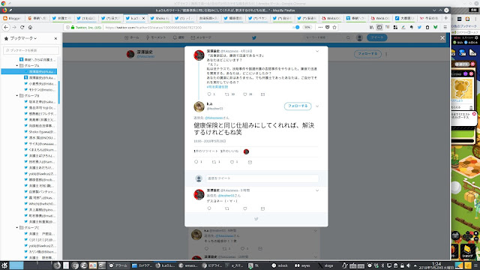Screen dimensions: 480x270
Task: Click in the reply tweet text box
Action: (262, 178)
